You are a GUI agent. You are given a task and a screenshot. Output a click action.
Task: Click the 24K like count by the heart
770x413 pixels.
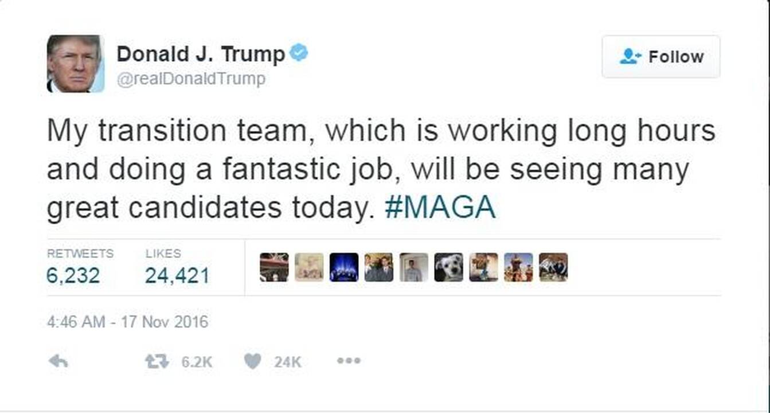coord(287,362)
